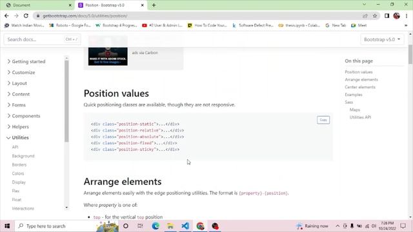
Task: Open the Borders utilities page
Action: point(19,165)
